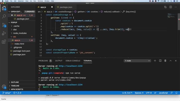This screenshot has width=180, height=101.
Task: Close the terminal panel
Action: (175, 61)
